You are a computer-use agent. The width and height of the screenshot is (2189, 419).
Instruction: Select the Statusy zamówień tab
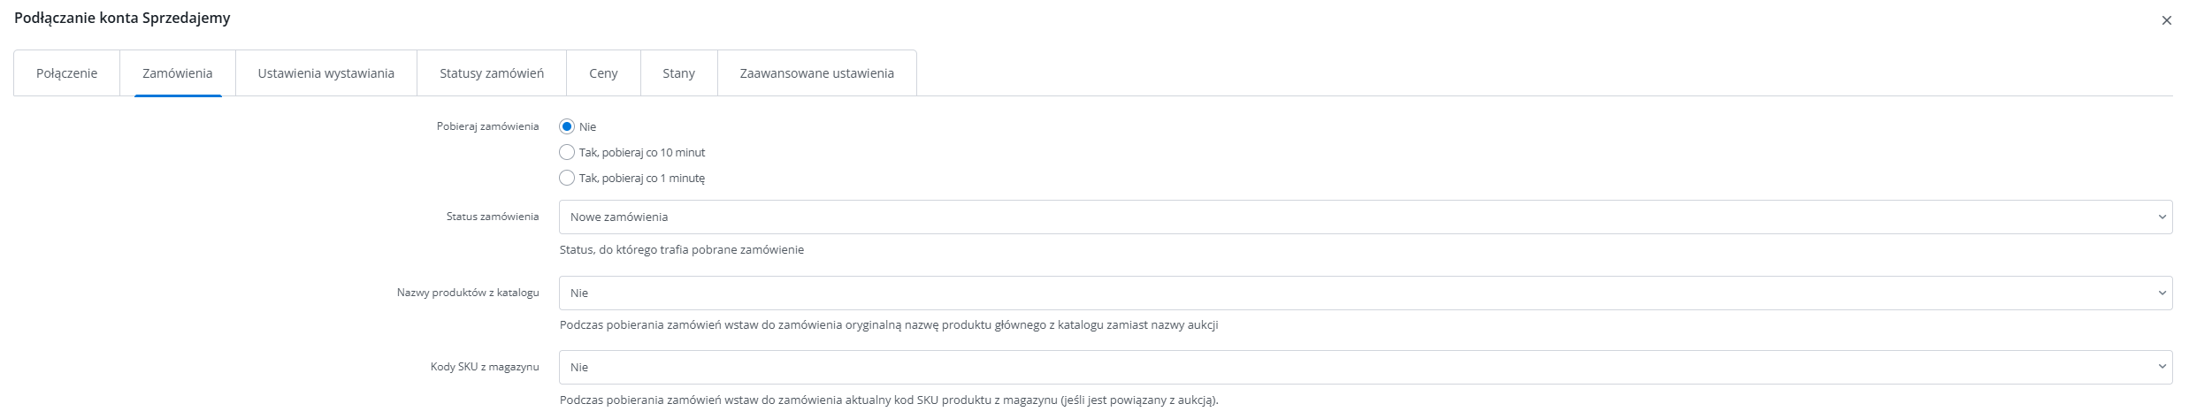click(x=491, y=73)
